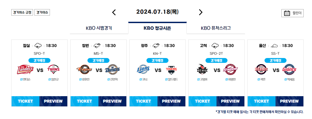
Task: Click the Kiwoom Heroes logo
Action: point(230,69)
